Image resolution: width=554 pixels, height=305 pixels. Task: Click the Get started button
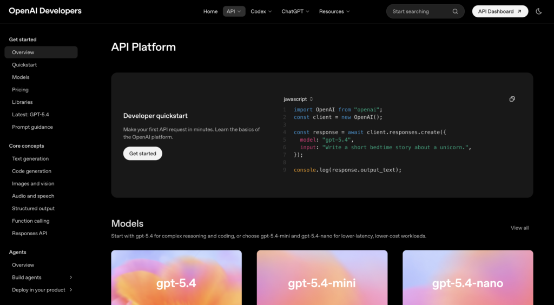tap(143, 154)
